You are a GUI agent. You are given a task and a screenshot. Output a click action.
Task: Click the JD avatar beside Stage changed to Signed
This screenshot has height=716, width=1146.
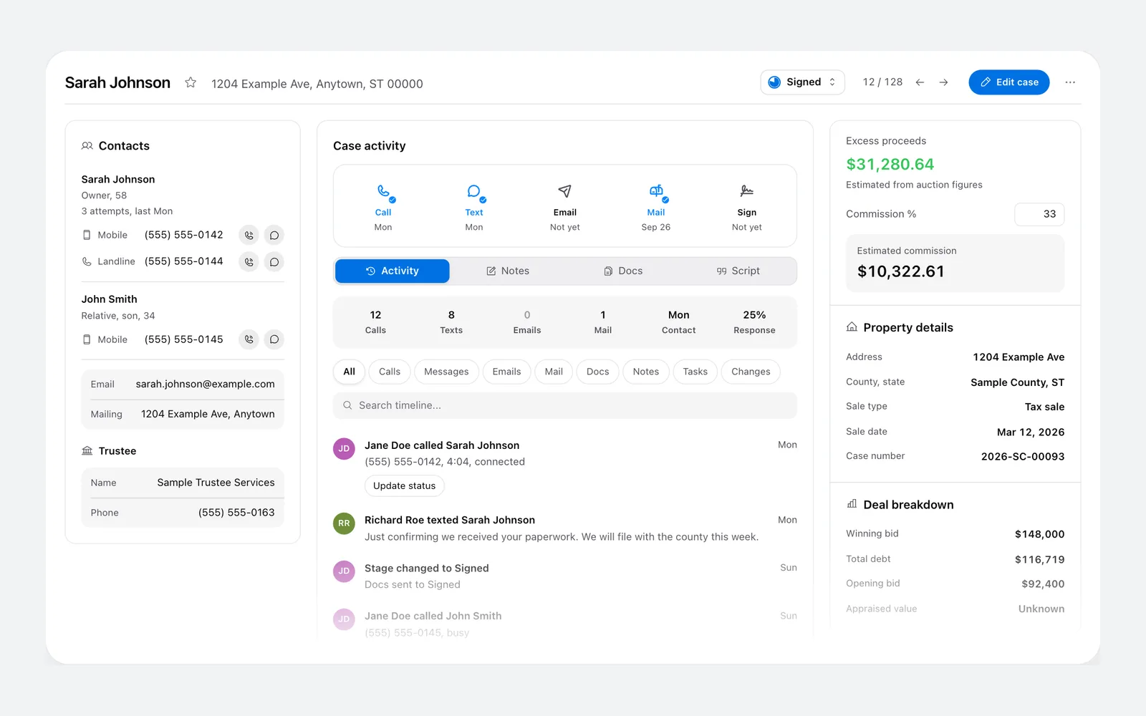point(344,571)
